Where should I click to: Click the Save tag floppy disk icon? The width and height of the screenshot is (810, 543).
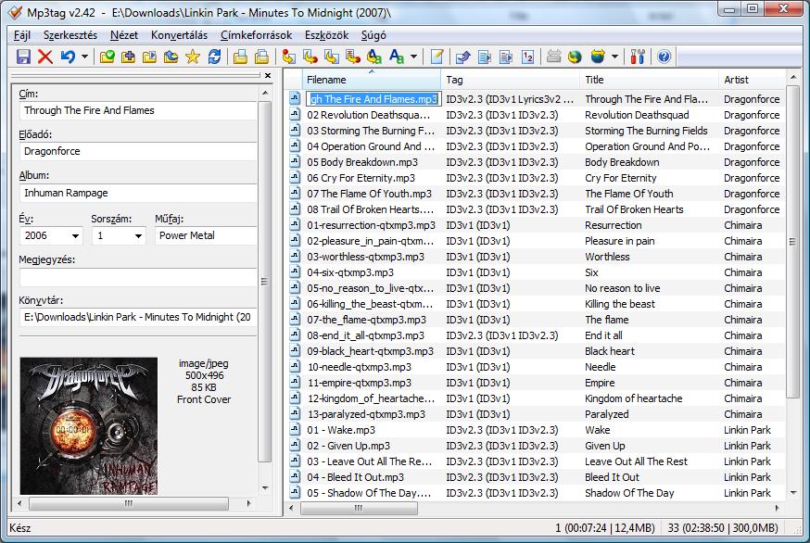[x=23, y=57]
